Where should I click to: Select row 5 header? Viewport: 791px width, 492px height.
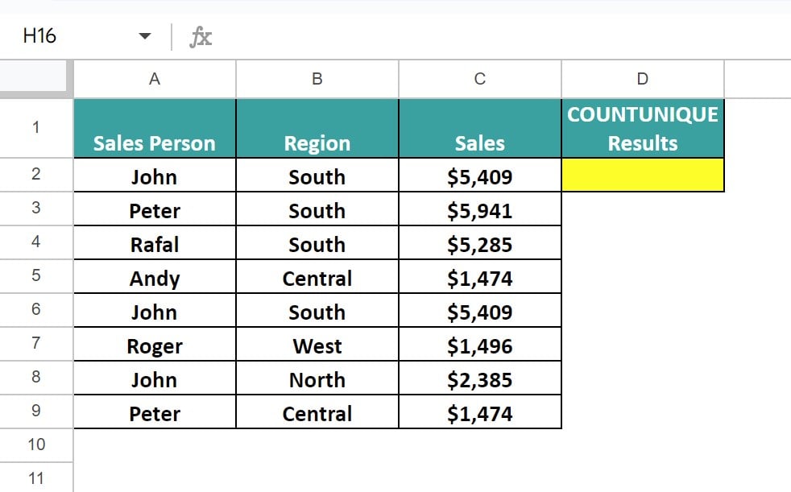click(x=36, y=275)
